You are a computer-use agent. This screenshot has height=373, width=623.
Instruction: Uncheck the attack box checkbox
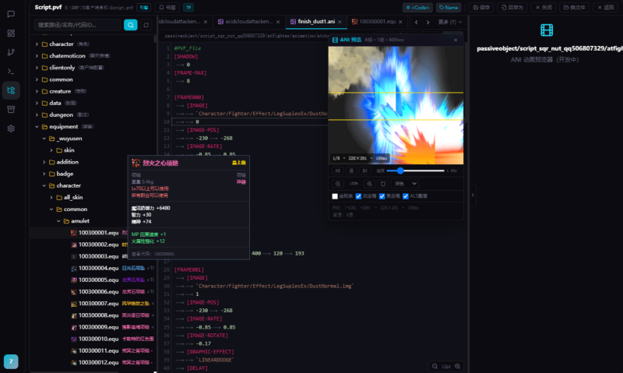358,196
